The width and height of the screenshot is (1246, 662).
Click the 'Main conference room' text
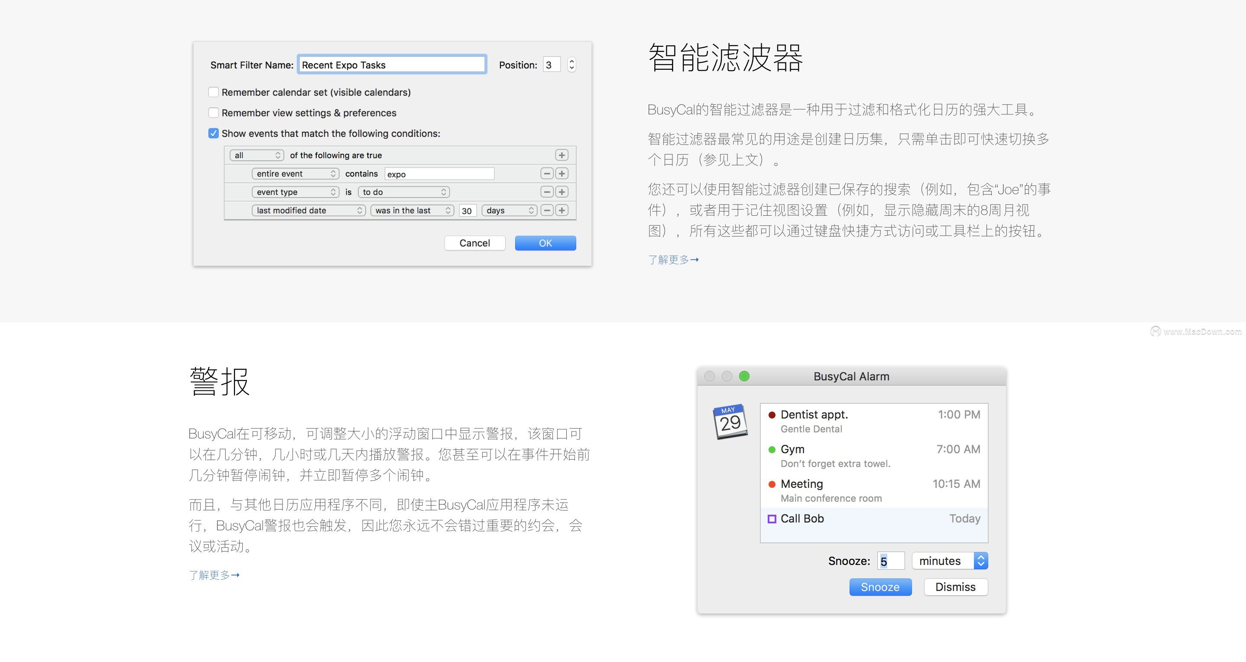pos(831,499)
